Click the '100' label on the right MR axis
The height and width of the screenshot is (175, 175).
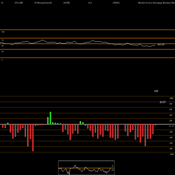tap(171, 98)
